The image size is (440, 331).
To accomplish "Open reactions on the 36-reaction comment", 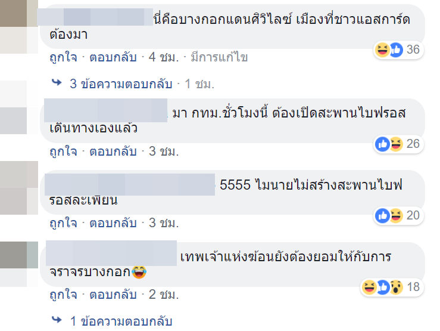I will coord(398,50).
